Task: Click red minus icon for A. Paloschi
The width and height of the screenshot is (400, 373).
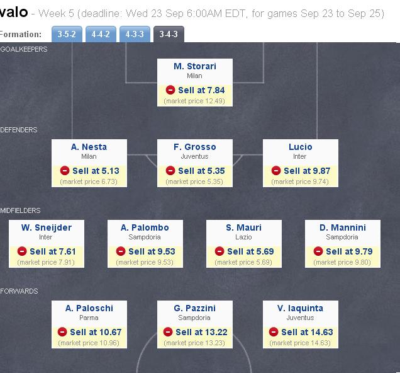Action: tap(62, 332)
